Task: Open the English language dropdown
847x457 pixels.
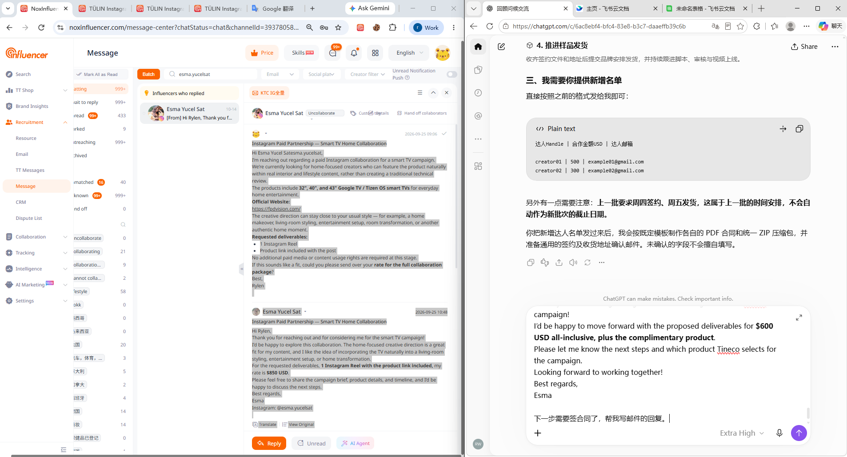Action: (409, 53)
